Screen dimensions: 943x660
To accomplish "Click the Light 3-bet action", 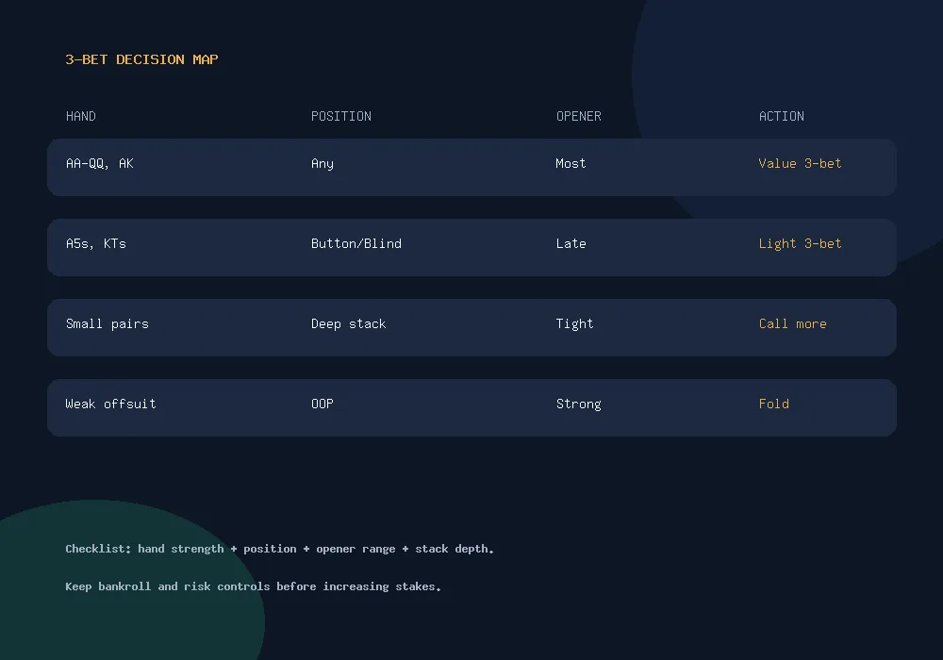I will 800,243.
